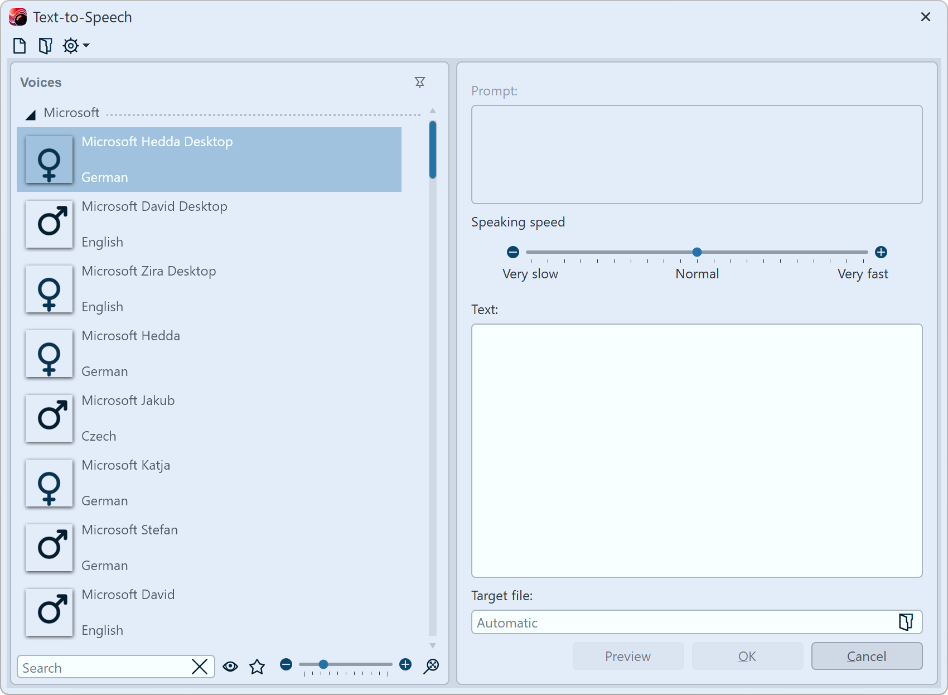Click the minus icon to shrink voice icons

point(286,664)
